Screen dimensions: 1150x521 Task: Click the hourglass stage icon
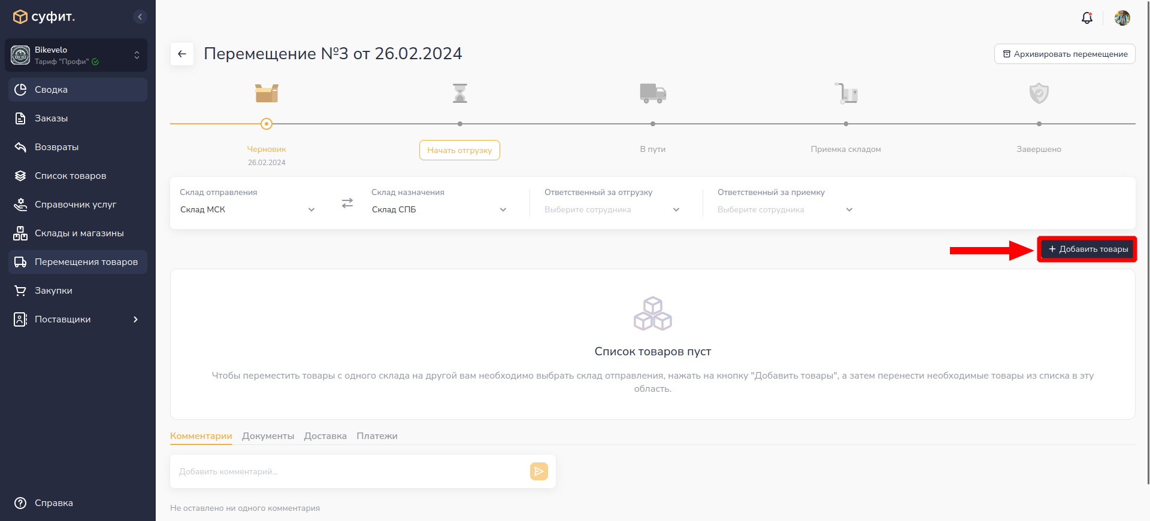pyautogui.click(x=460, y=93)
